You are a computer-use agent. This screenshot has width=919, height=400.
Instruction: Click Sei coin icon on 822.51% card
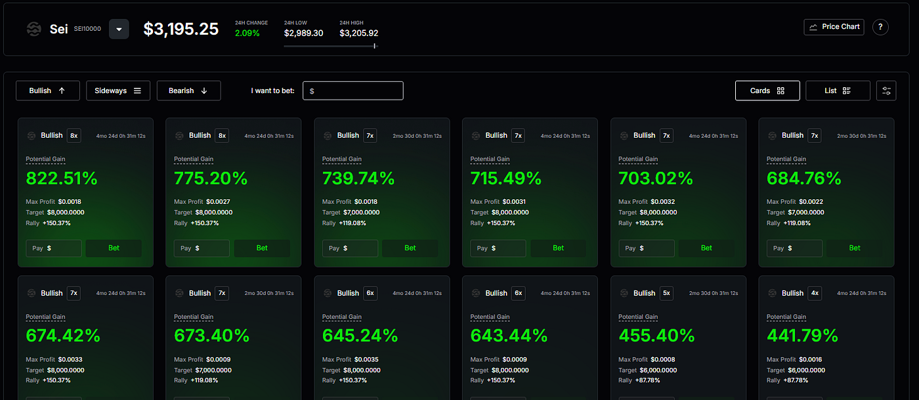(x=31, y=136)
